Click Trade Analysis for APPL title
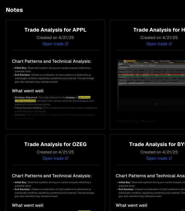 coord(55,30)
